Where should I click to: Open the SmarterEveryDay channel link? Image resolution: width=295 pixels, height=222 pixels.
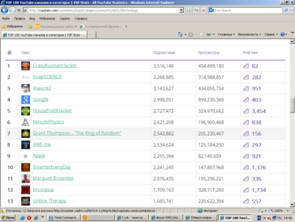coord(52,167)
